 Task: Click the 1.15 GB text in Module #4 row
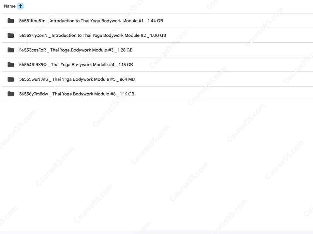coord(126,65)
